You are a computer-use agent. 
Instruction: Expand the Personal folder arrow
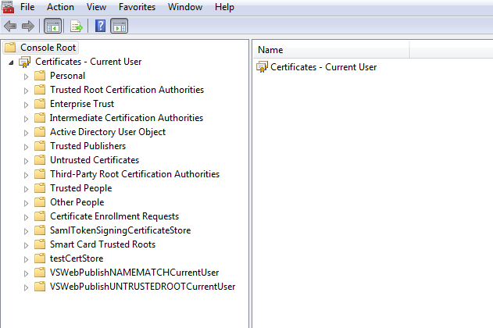tap(26, 77)
